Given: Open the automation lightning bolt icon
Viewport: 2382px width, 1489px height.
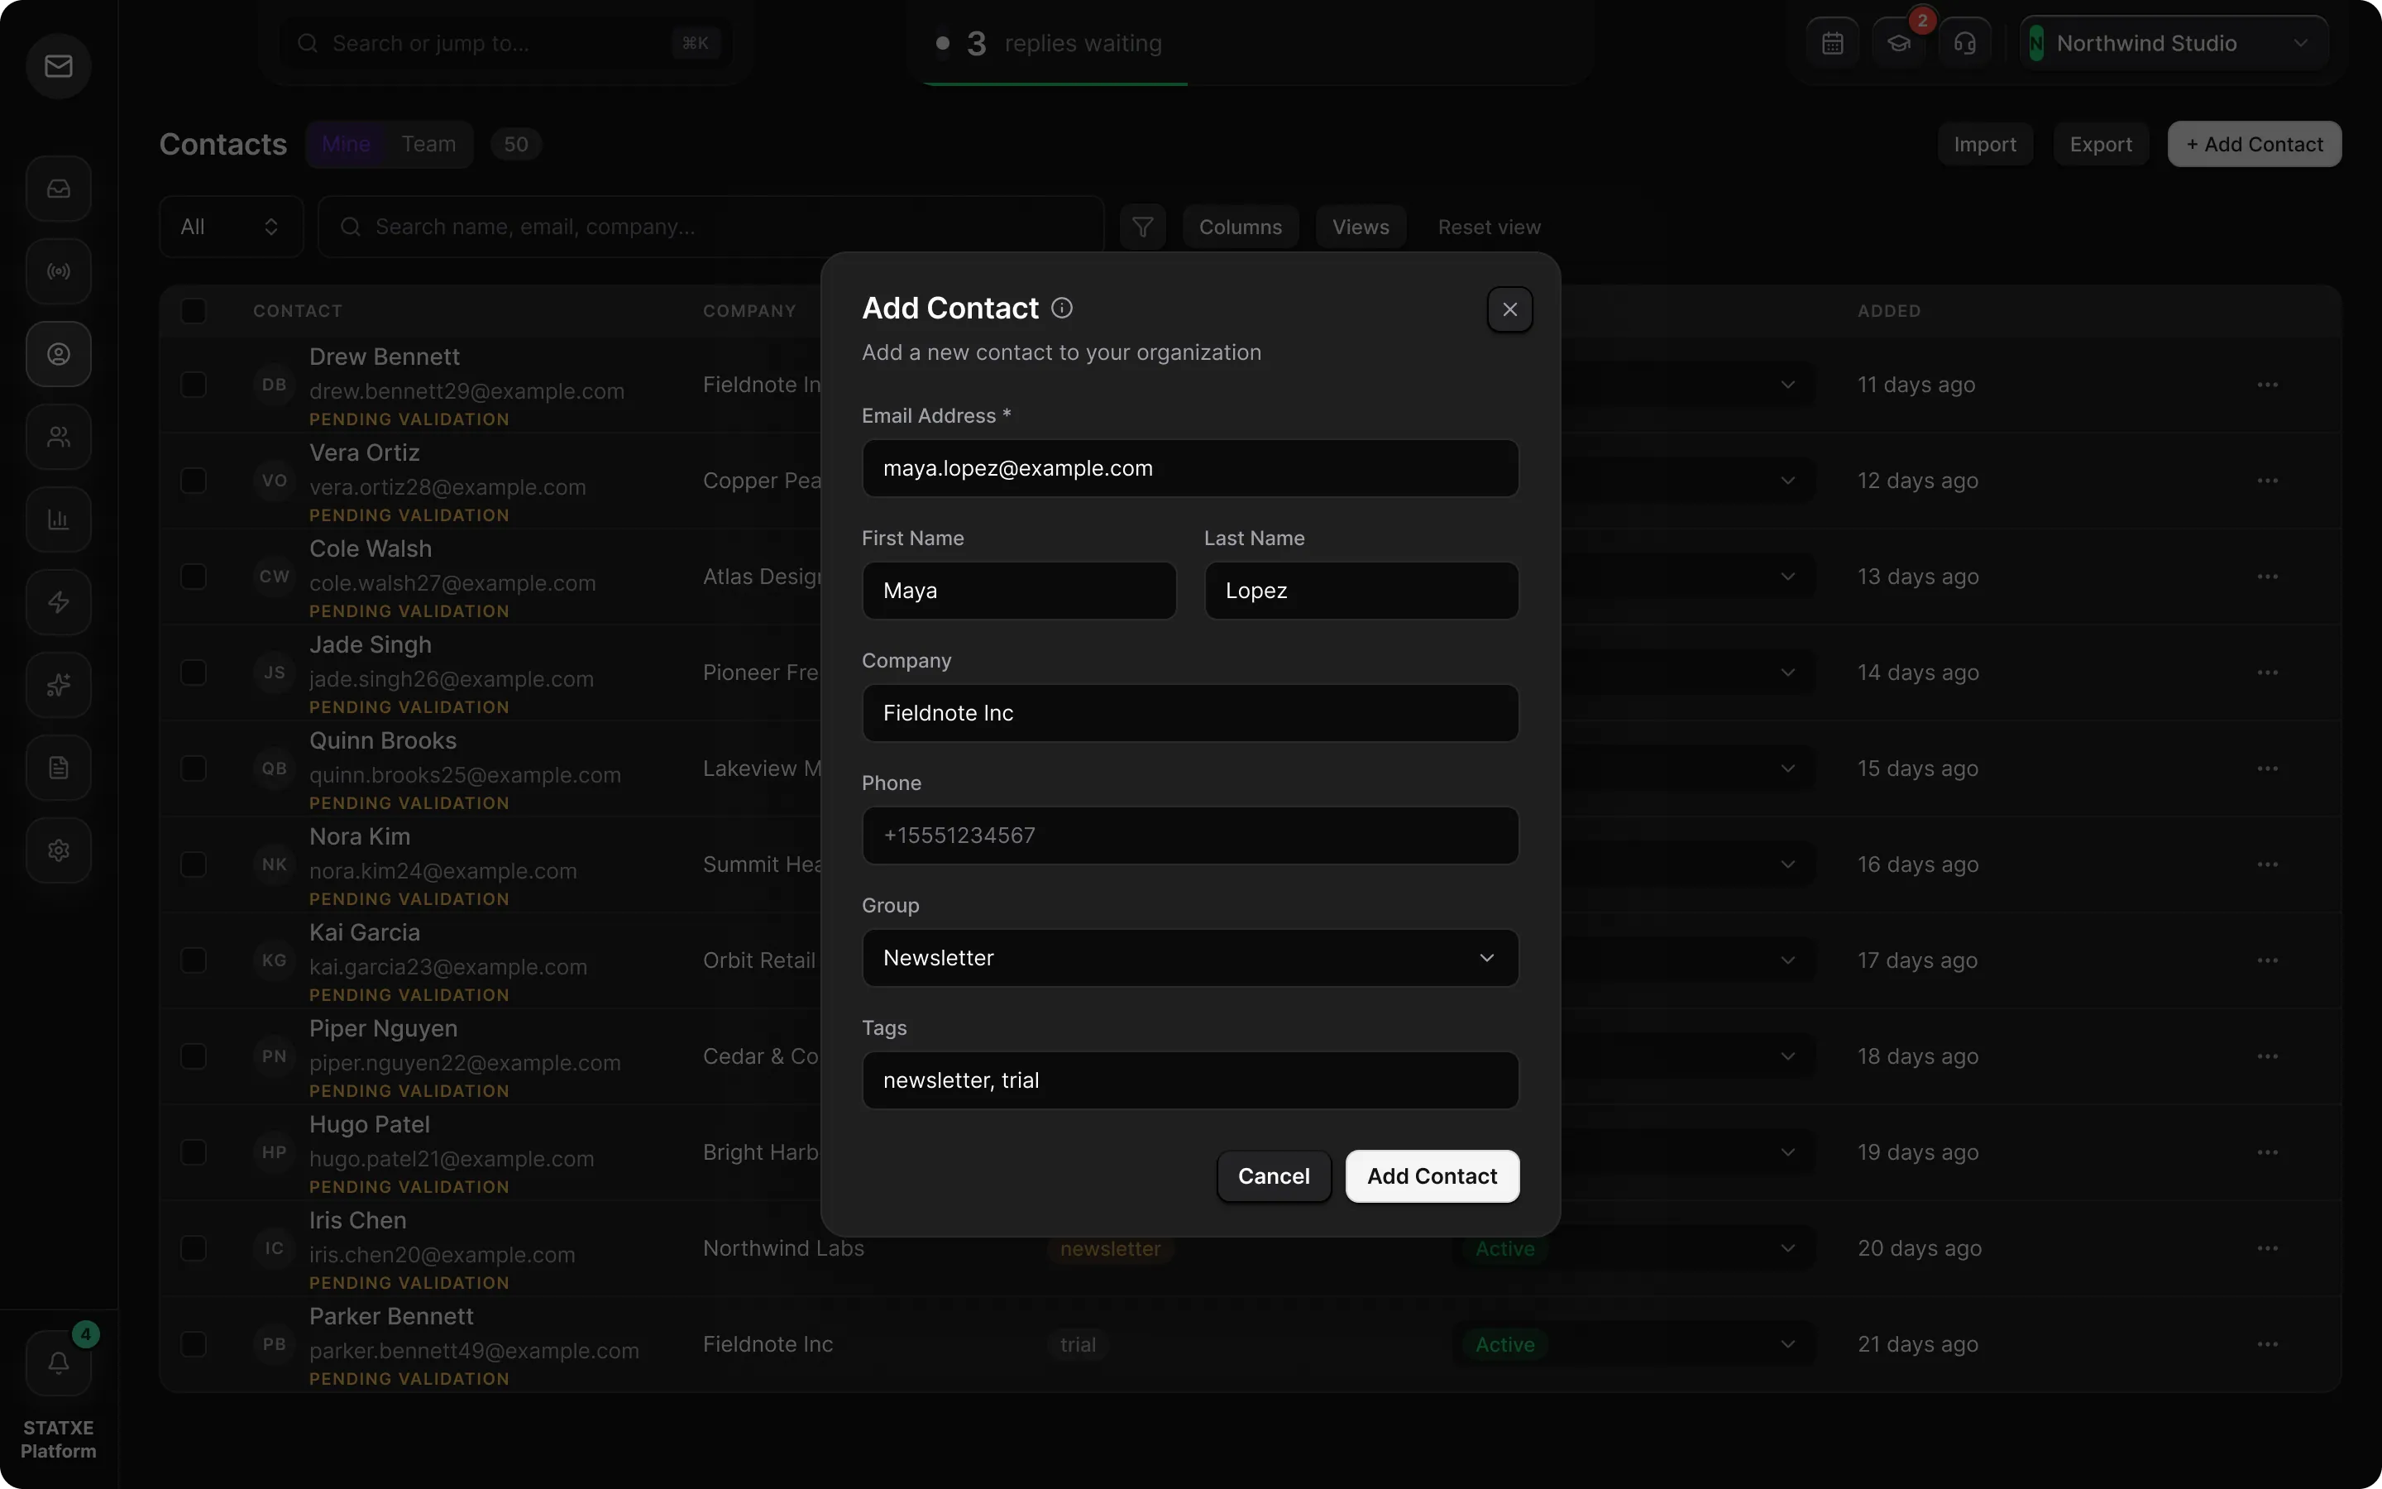Looking at the screenshot, I should point(58,601).
